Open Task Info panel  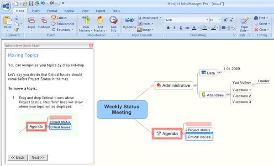[114, 24]
